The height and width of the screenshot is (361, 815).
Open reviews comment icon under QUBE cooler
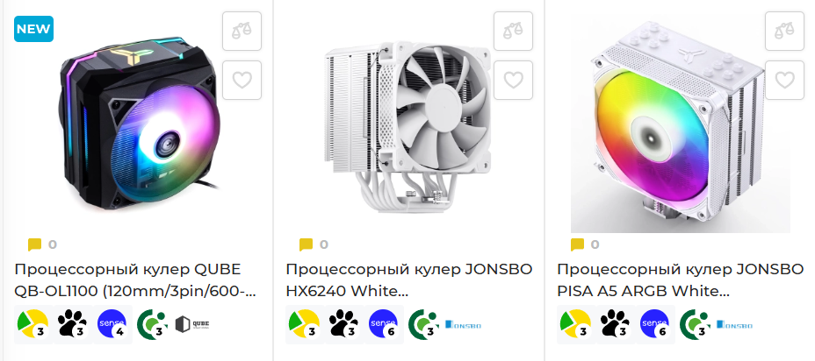[x=34, y=244]
